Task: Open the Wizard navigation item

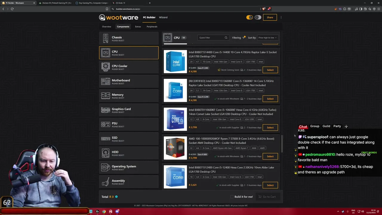Action: coord(163,17)
